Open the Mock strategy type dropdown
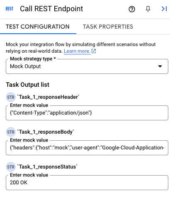The width and height of the screenshot is (170, 198). [87, 66]
